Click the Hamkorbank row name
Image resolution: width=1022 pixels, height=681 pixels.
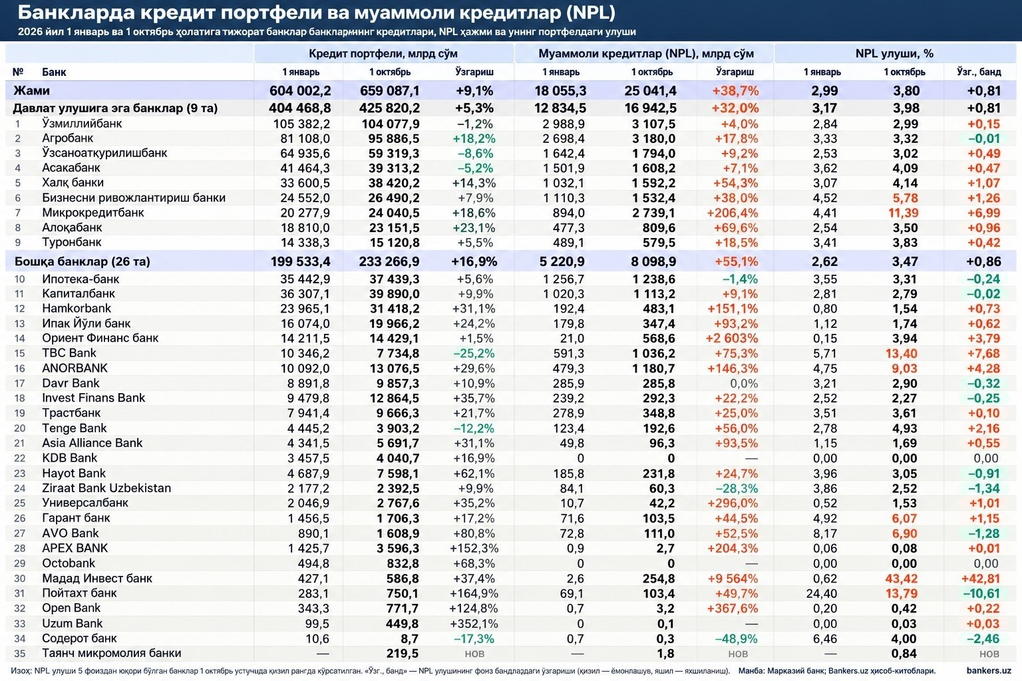click(77, 309)
